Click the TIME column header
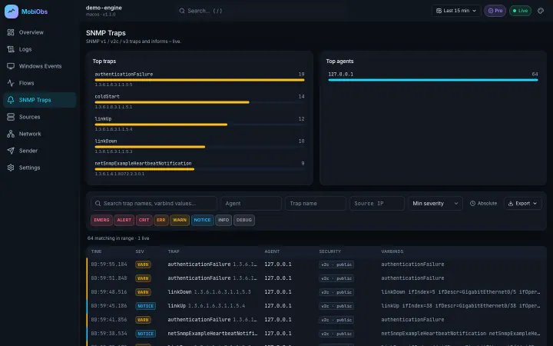 (x=96, y=251)
